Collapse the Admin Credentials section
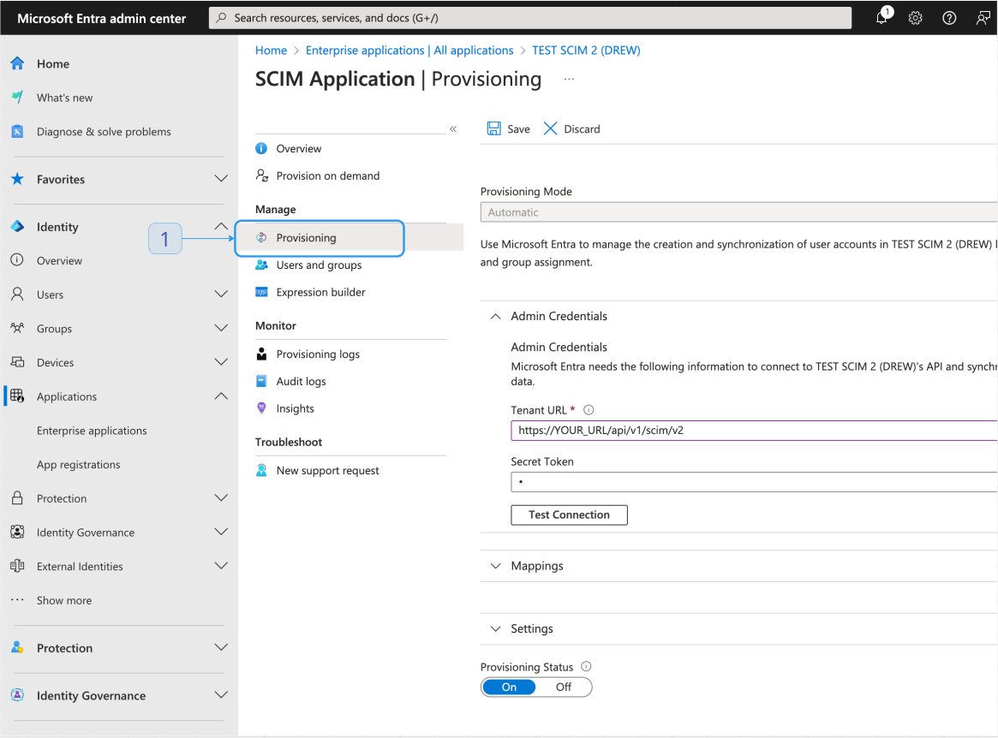998x738 pixels. [495, 316]
